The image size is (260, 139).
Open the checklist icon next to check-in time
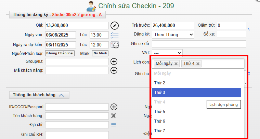(x=114, y=35)
